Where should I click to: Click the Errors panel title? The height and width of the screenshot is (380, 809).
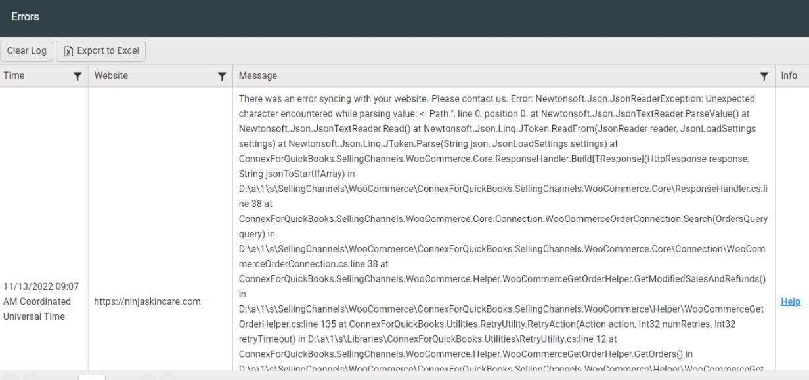coord(25,17)
